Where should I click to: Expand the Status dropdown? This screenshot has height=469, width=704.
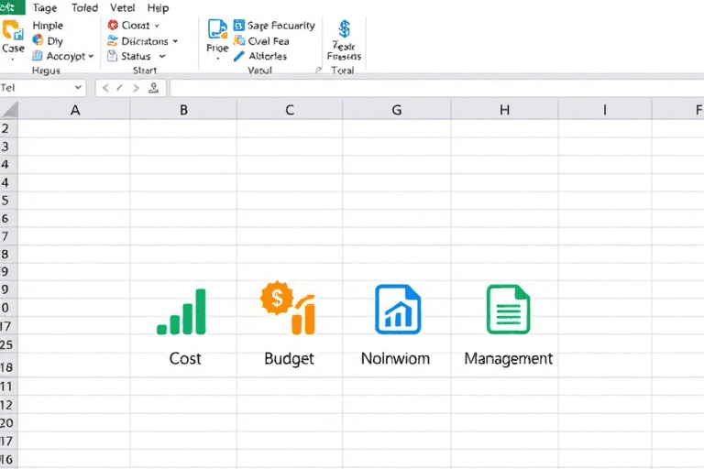pos(162,56)
